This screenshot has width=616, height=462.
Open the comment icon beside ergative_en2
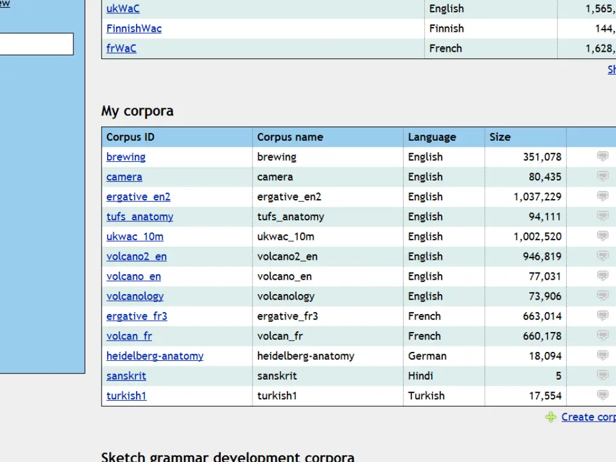(602, 196)
